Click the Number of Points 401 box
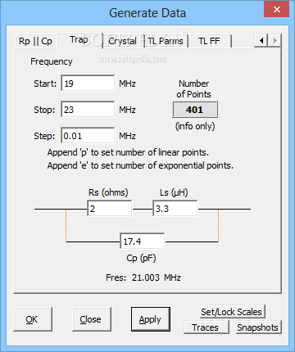 click(195, 110)
